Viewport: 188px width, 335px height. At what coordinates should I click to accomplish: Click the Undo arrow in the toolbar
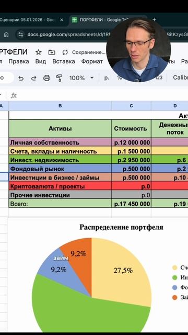21,78
